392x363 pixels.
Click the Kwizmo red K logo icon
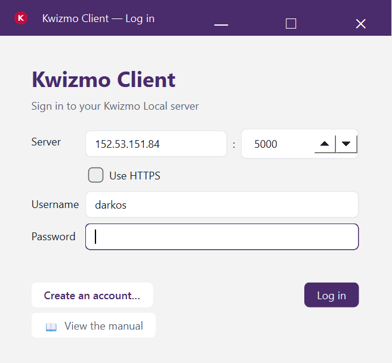(x=21, y=18)
